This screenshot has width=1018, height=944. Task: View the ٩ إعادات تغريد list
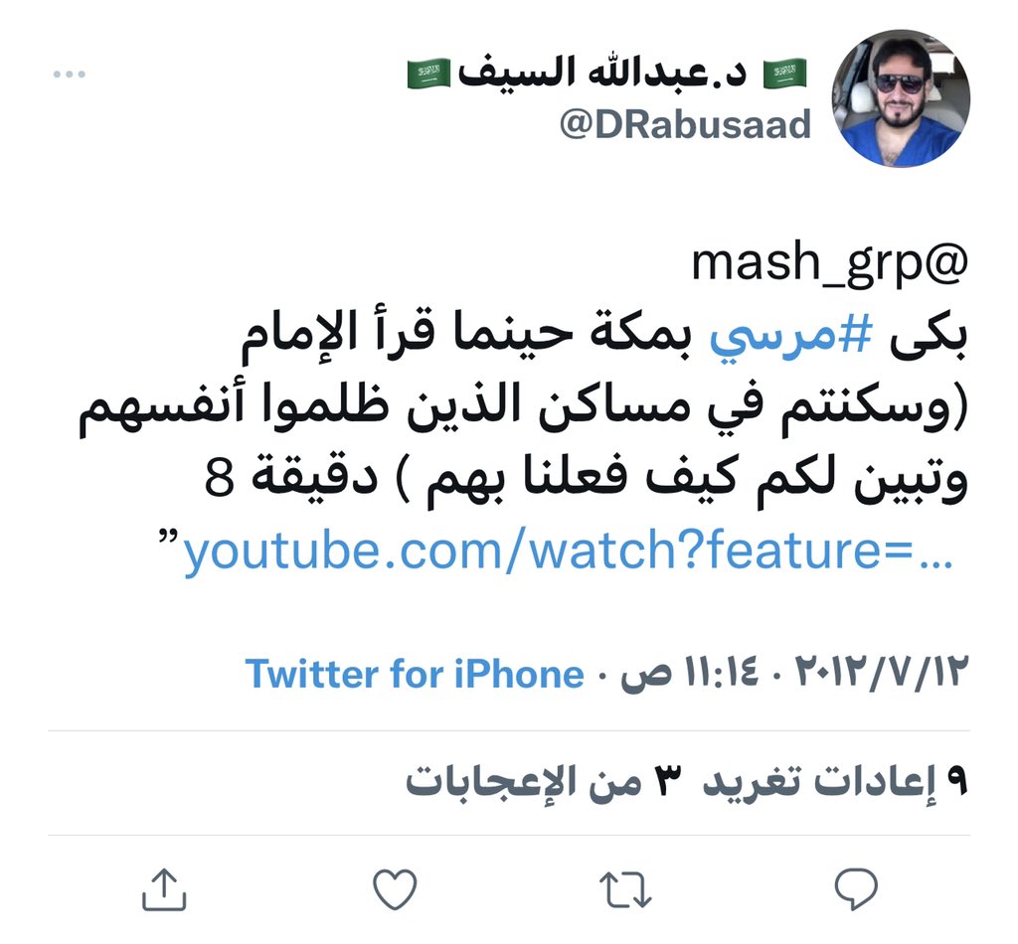(x=835, y=780)
